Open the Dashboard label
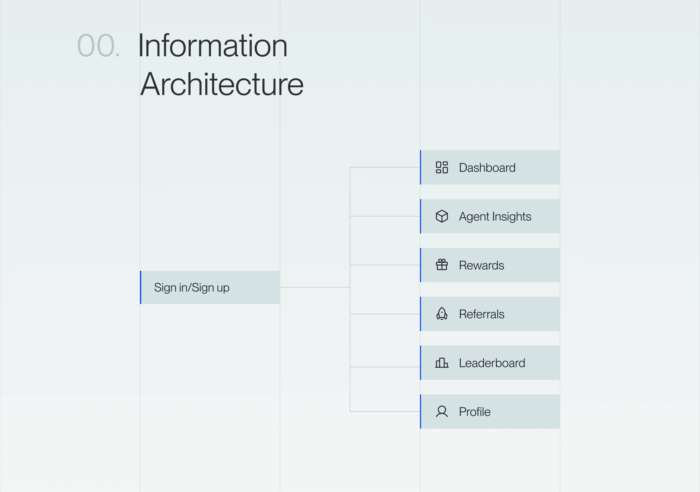The width and height of the screenshot is (700, 492). pyautogui.click(x=487, y=168)
